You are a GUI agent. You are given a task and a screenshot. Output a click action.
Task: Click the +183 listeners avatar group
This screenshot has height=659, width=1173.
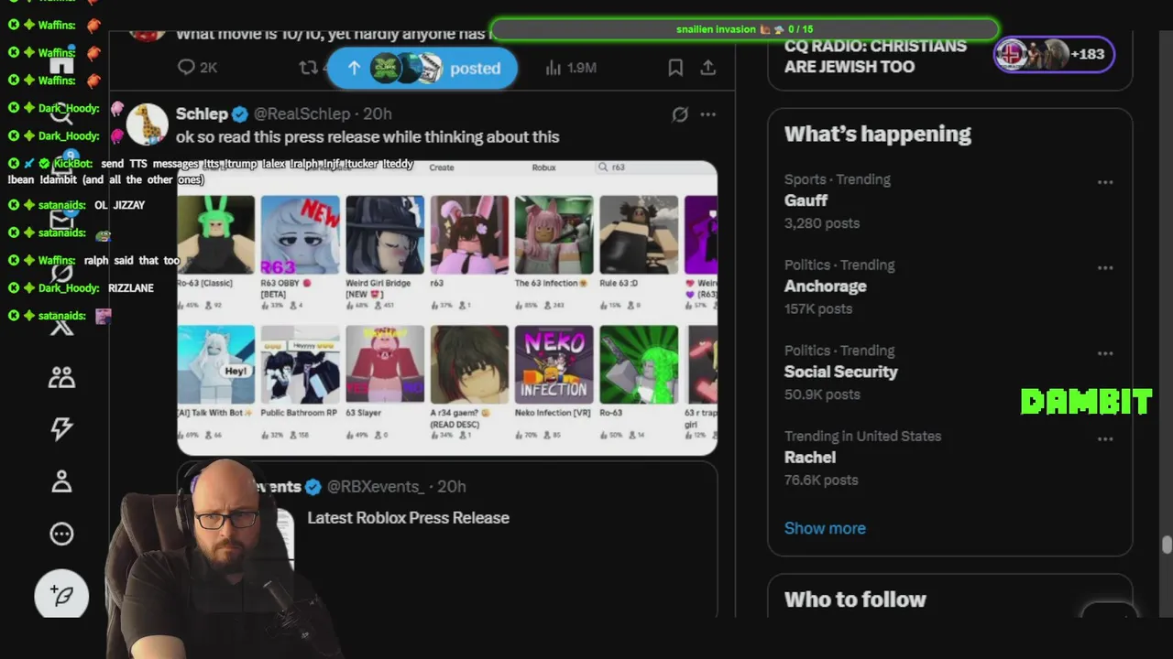point(1054,54)
